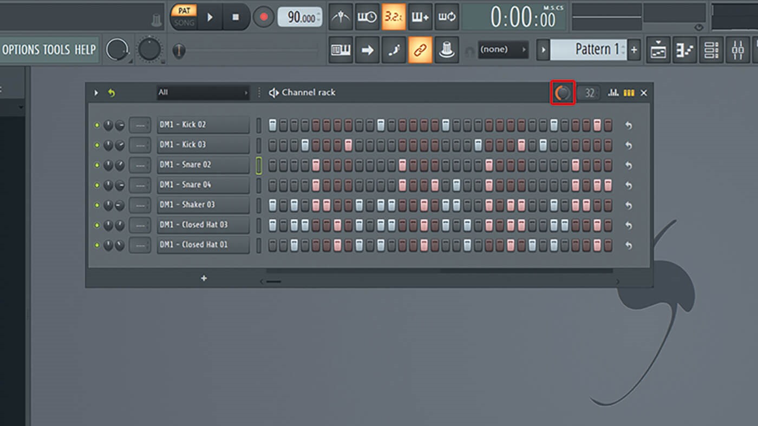The width and height of the screenshot is (758, 426).
Task: Toggle the 3.2.1 countdown before recording
Action: [x=394, y=17]
